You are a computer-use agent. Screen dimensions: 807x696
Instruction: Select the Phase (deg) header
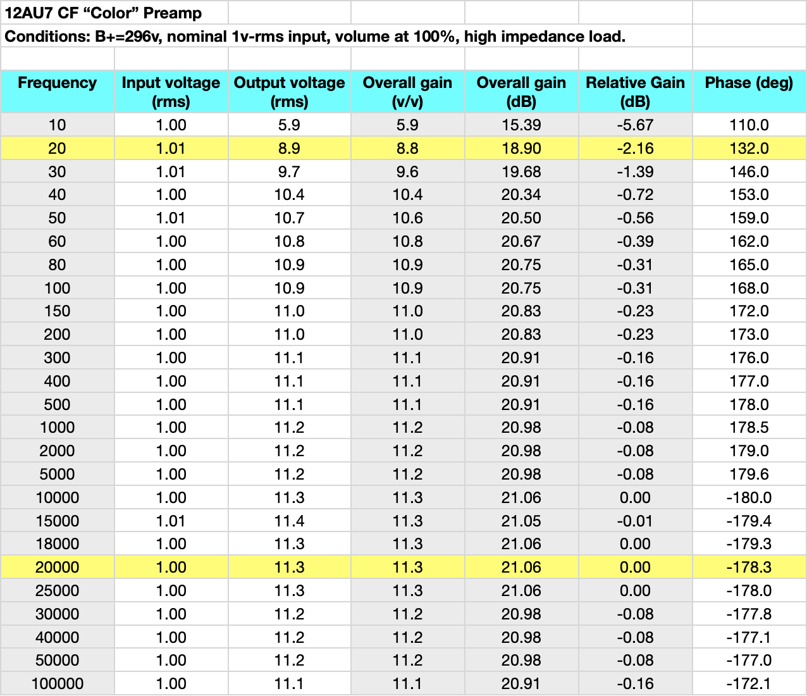tap(749, 92)
